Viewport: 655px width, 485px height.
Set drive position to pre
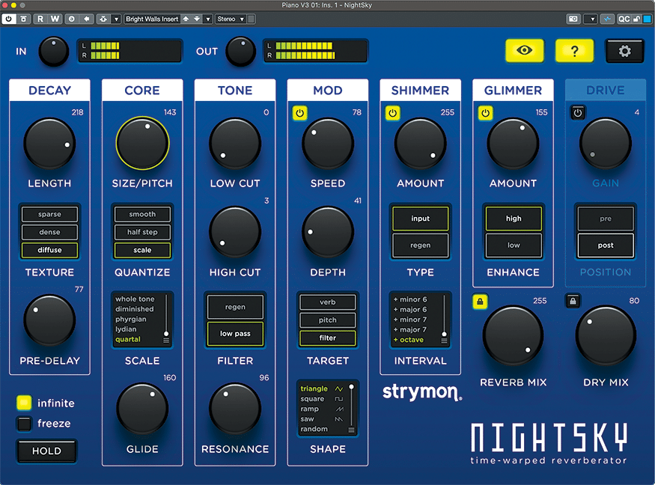pos(606,219)
